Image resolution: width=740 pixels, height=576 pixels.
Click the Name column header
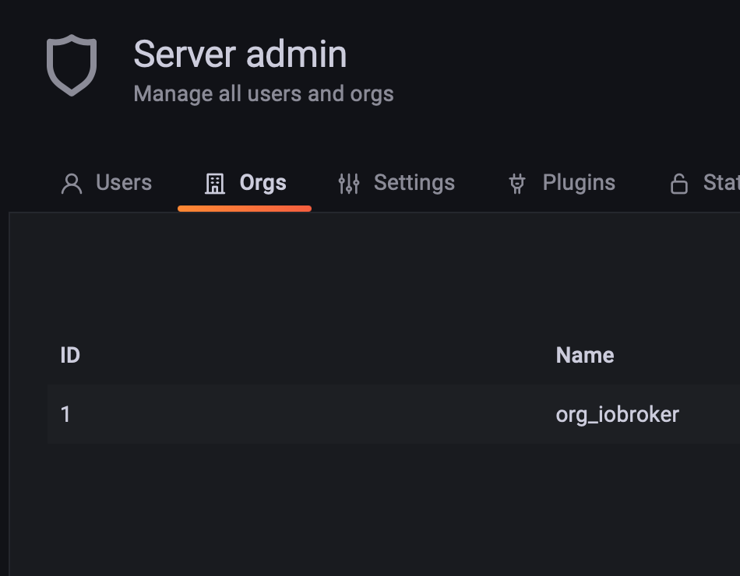[585, 355]
